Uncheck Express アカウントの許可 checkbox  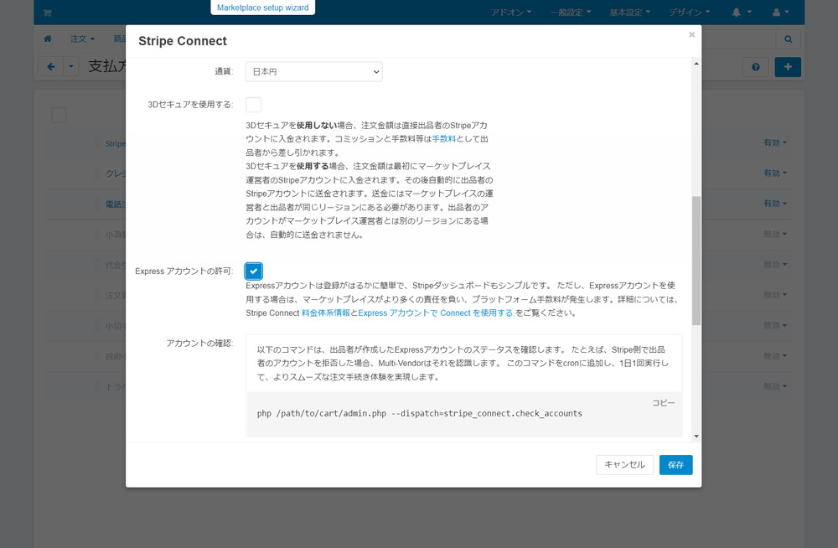click(x=253, y=271)
